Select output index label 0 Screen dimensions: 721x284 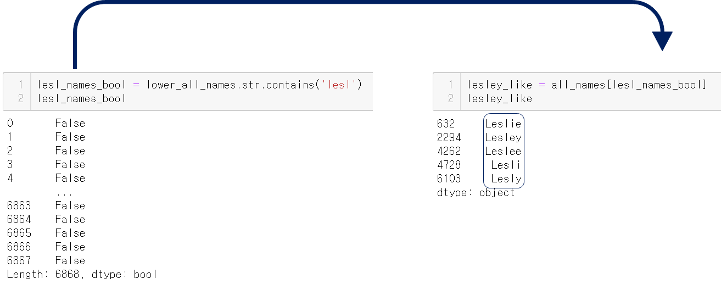[x=10, y=123]
